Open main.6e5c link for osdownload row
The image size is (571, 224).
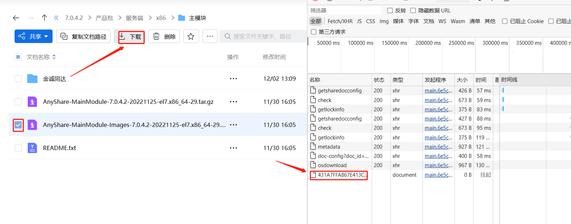pyautogui.click(x=438, y=165)
